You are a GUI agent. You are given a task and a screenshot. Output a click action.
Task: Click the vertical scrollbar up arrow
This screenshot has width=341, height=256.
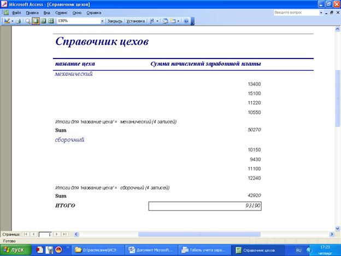(x=338, y=29)
